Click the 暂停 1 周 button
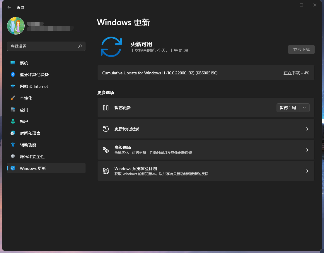The height and width of the screenshot is (253, 324). (x=288, y=108)
